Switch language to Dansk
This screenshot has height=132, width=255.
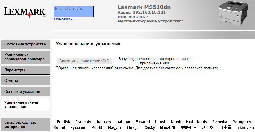160,122
